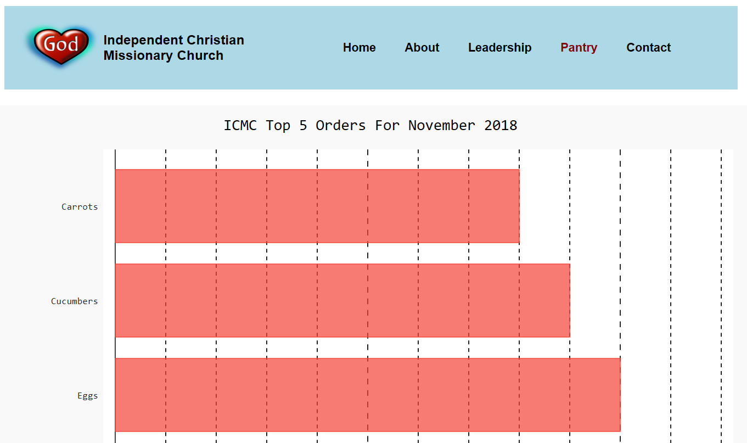
Task: Select the Cucumbers bar in the chart
Action: (x=342, y=300)
